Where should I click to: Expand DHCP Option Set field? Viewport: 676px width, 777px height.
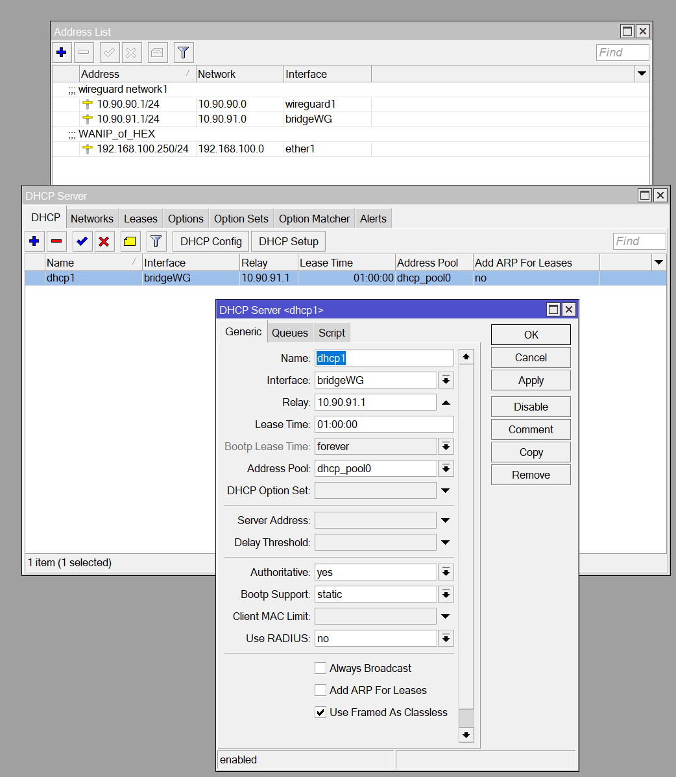click(446, 490)
